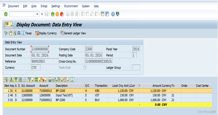The width and height of the screenshot is (218, 115).
Task: Click the Document Number field 5100000000
Action: (x=40, y=49)
